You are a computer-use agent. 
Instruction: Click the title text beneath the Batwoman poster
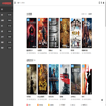[x=29, y=50]
